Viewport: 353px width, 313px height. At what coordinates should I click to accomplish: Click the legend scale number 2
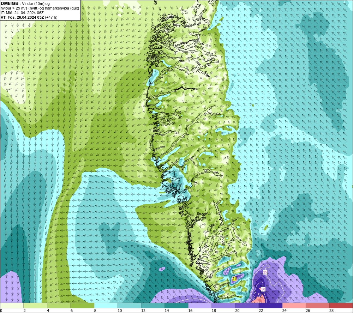point(25,311)
